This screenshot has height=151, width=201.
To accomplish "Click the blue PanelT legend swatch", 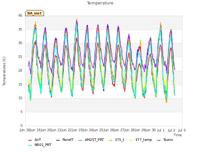I will tap(58, 140).
